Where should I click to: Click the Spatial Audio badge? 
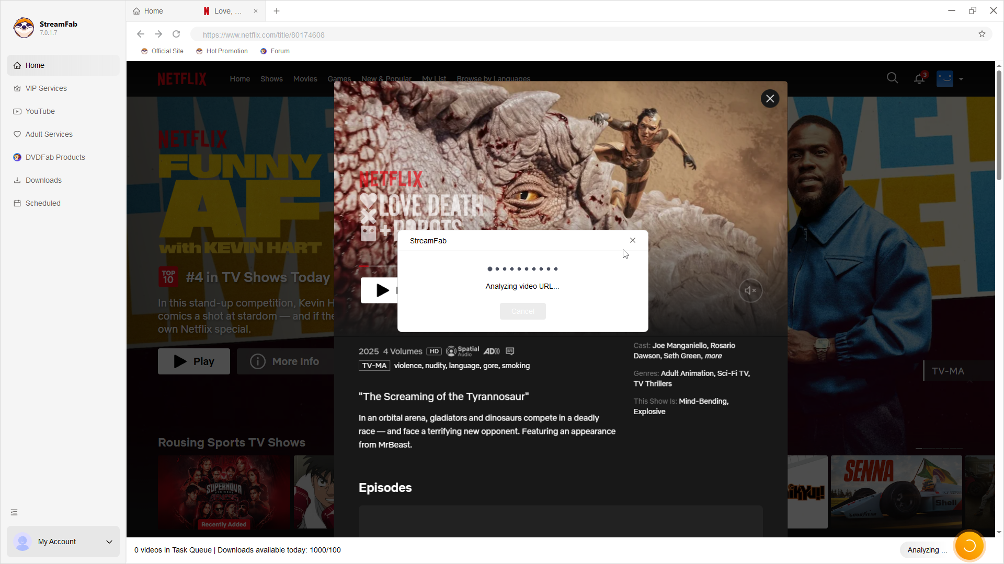pyautogui.click(x=462, y=351)
